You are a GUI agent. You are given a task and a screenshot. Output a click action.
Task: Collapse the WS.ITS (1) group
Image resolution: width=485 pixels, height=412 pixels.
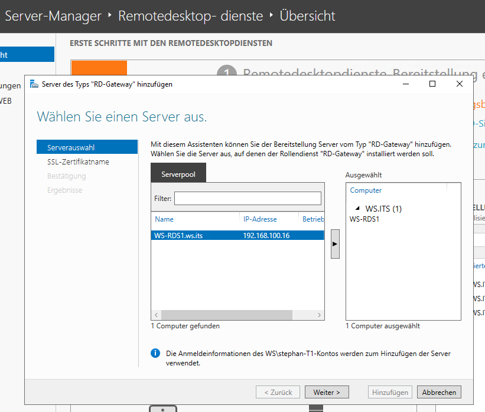click(357, 208)
